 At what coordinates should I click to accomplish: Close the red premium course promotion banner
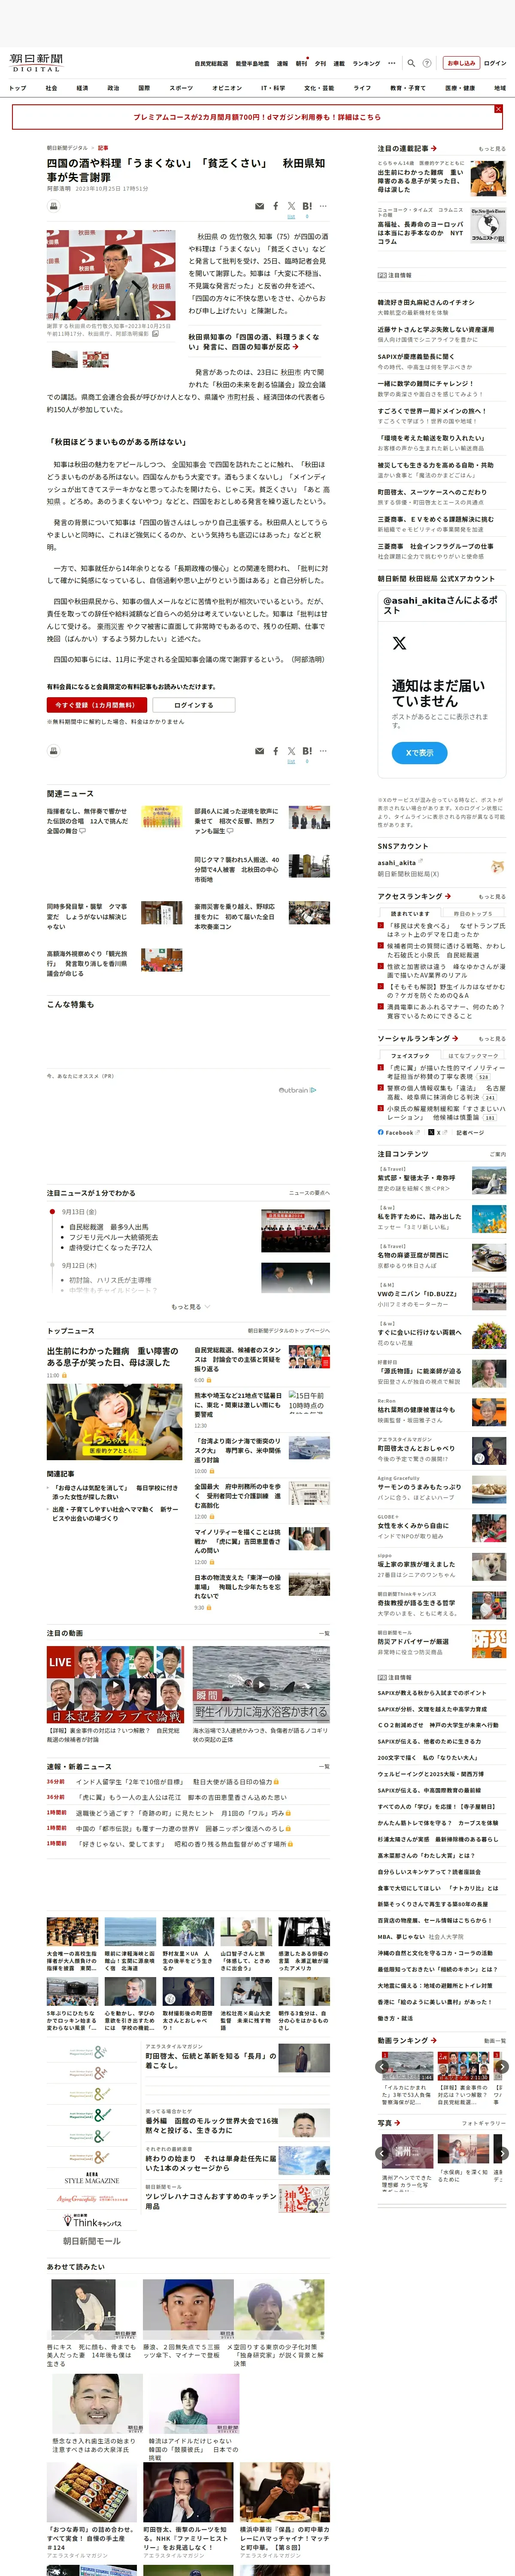498,108
